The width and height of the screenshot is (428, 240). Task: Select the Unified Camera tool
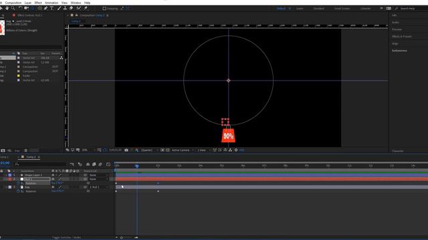click(27, 9)
